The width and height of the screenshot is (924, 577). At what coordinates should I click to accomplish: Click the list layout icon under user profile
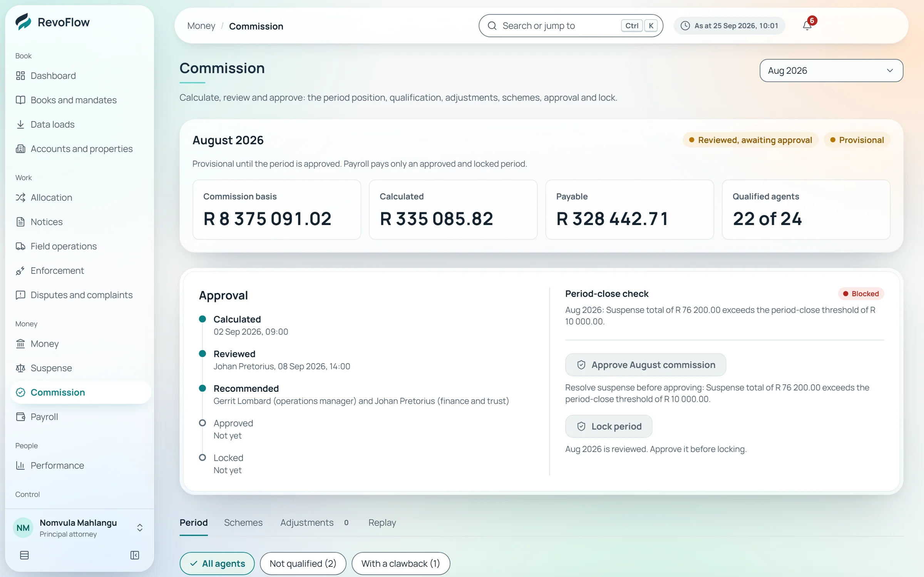click(x=24, y=555)
